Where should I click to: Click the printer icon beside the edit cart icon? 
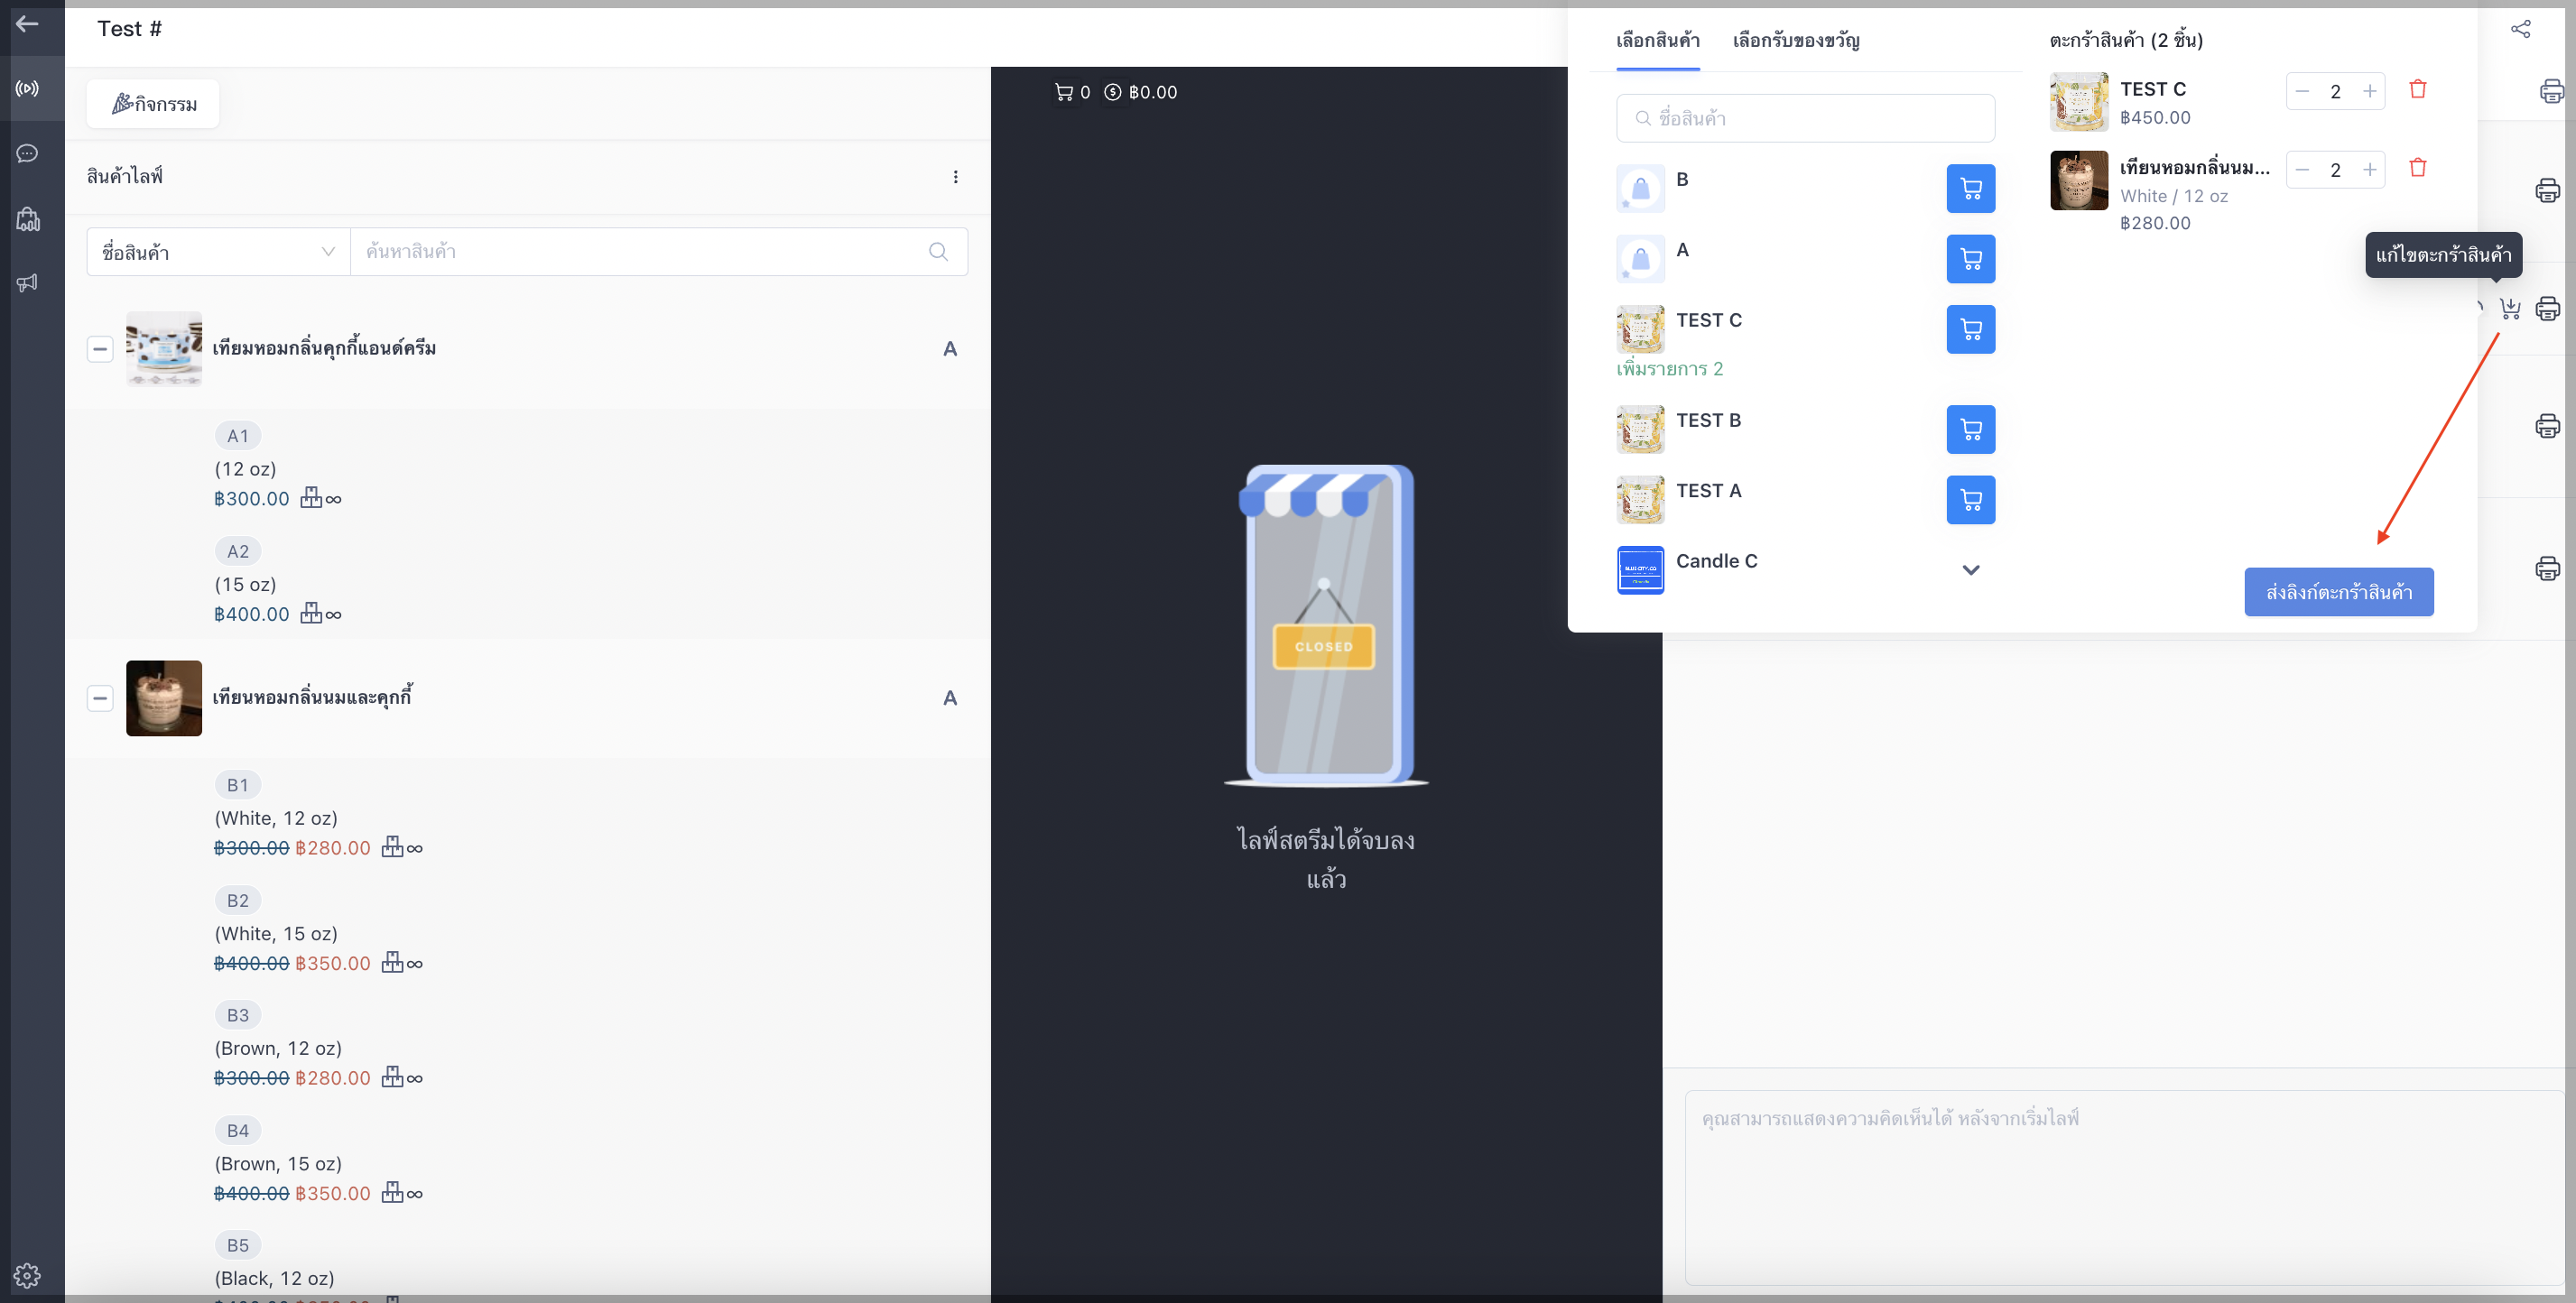pyautogui.click(x=2547, y=308)
